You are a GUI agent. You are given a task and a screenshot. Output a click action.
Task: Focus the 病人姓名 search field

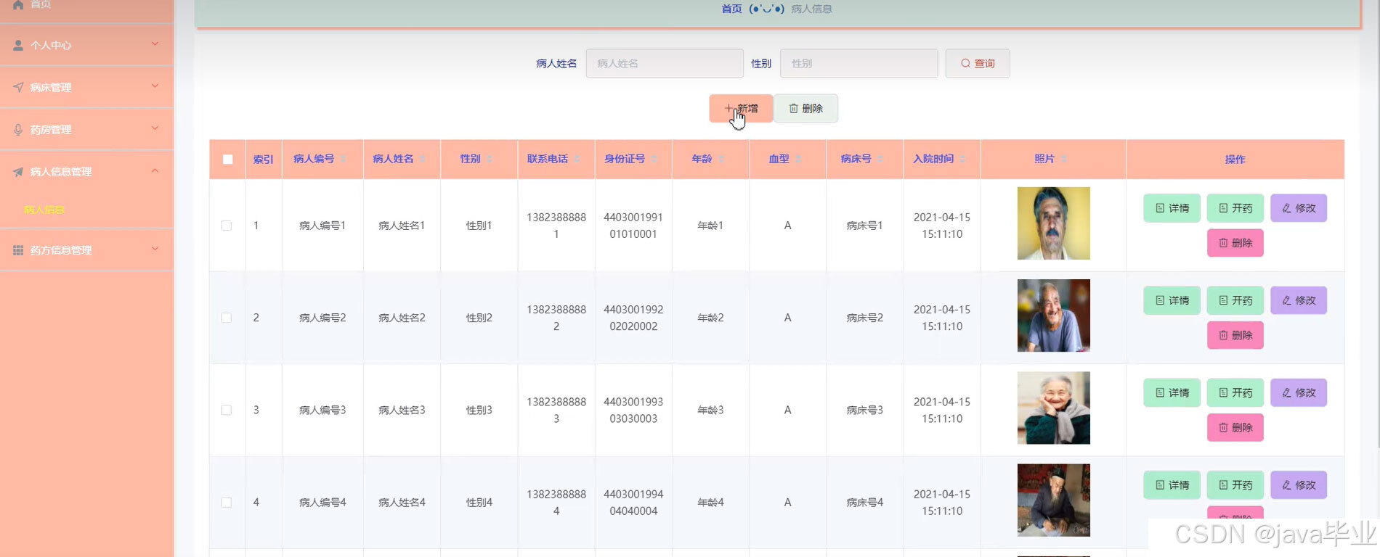click(x=665, y=63)
